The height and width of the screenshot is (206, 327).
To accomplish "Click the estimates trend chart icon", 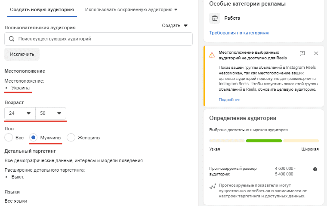I will tap(213, 187).
